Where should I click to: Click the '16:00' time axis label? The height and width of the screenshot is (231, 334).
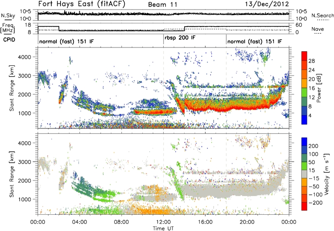(x=205, y=222)
